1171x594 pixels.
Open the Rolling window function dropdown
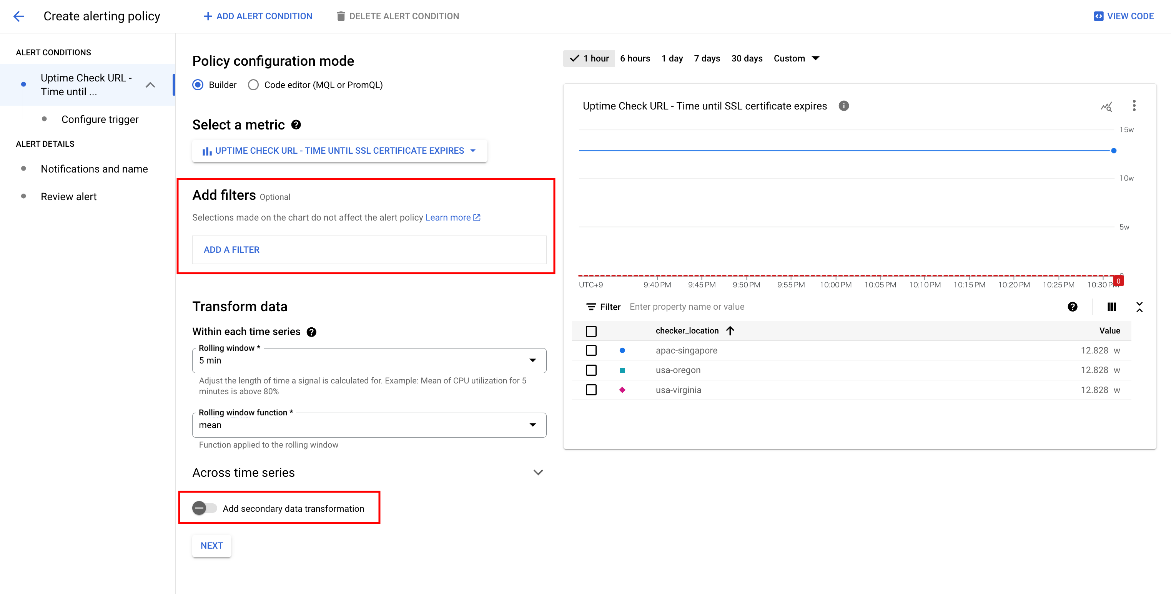[369, 425]
